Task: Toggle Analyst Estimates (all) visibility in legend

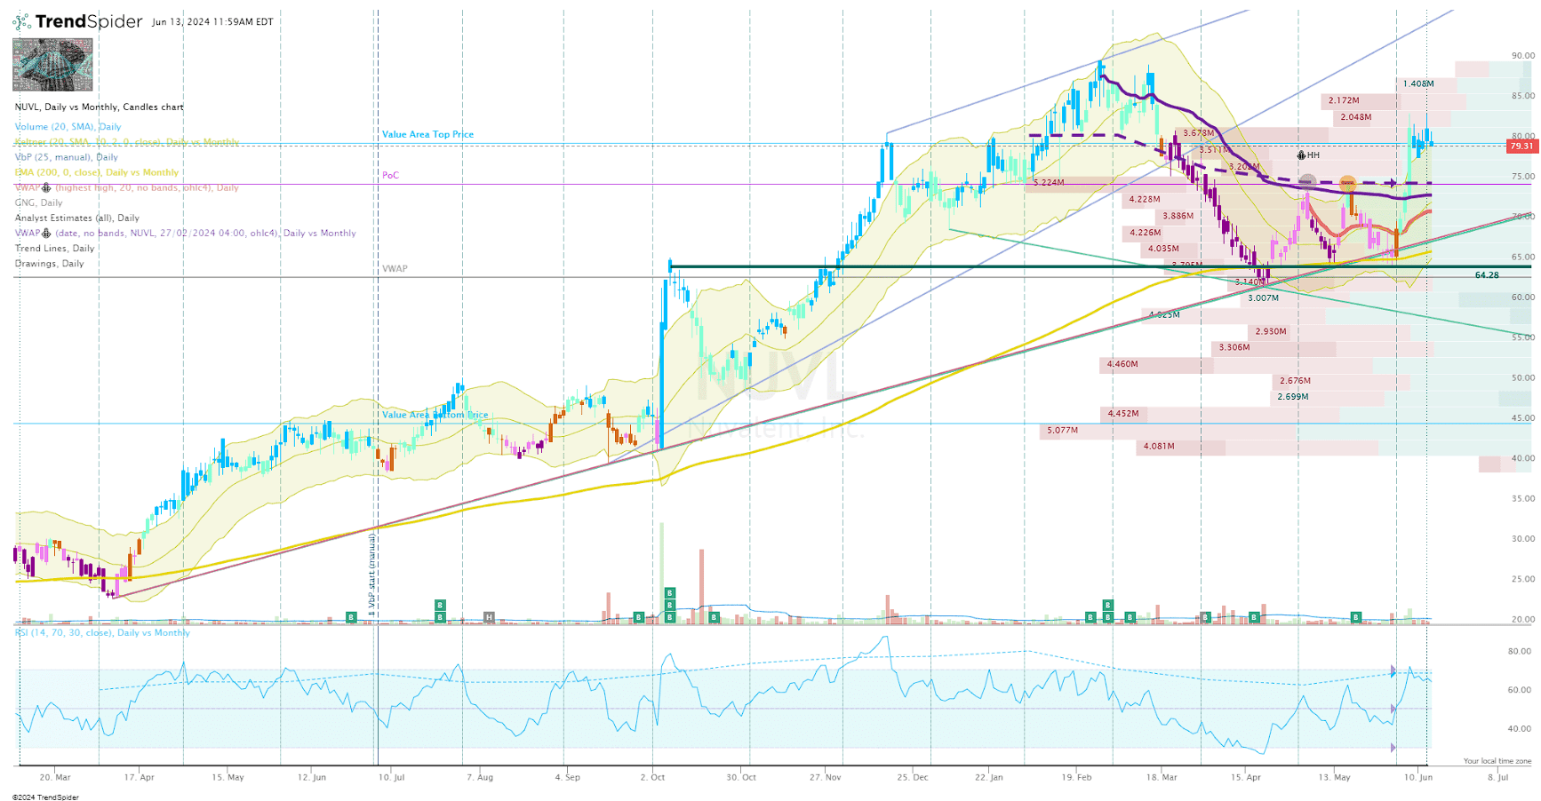Action: pos(76,218)
